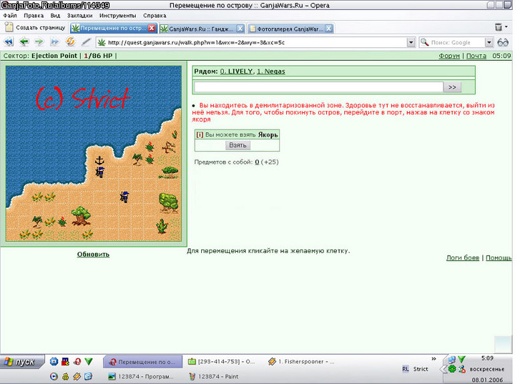
Task: Click the RL language indicator in tray
Action: (x=405, y=369)
